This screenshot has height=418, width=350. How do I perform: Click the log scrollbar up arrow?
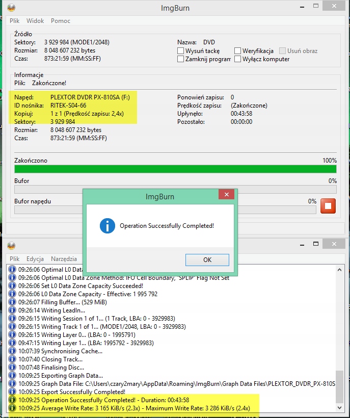click(x=339, y=270)
